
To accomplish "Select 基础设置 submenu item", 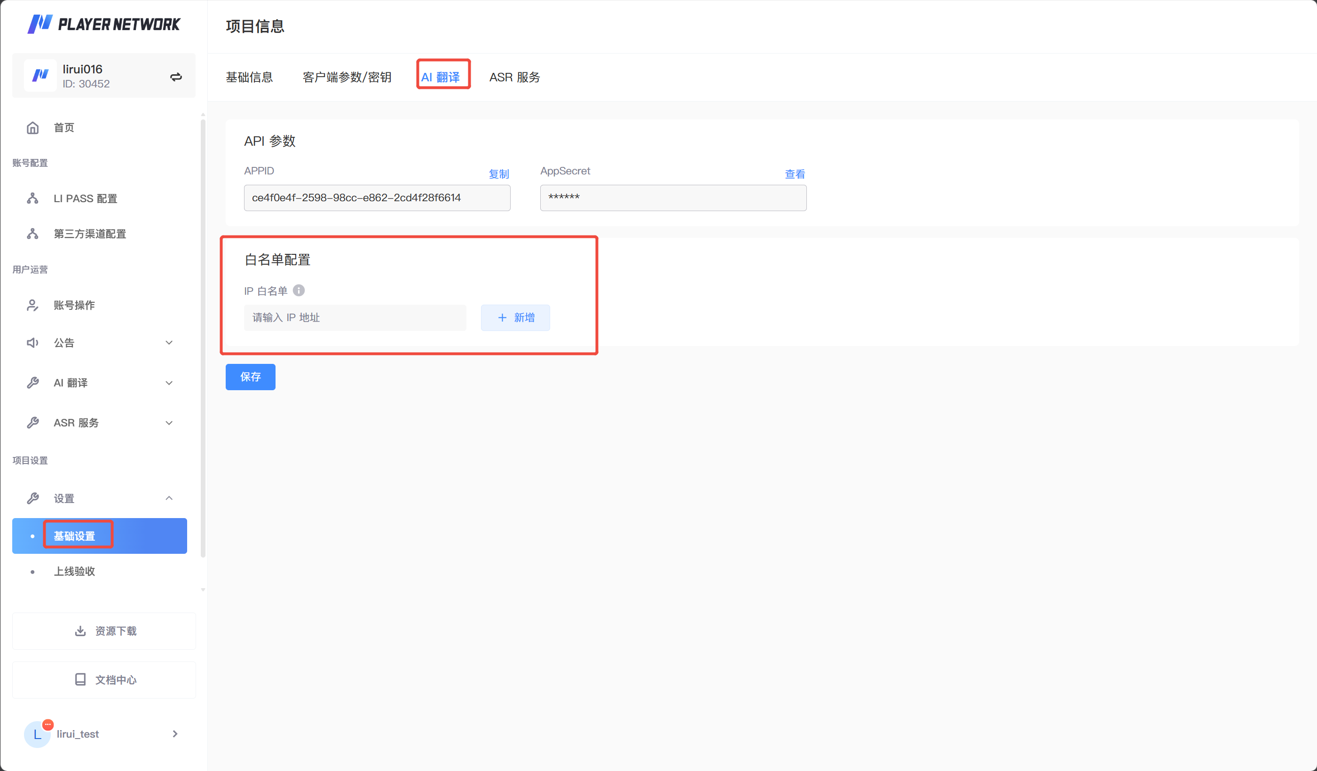I will [x=99, y=536].
